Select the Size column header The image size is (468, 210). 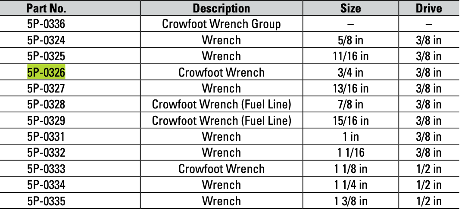click(350, 8)
